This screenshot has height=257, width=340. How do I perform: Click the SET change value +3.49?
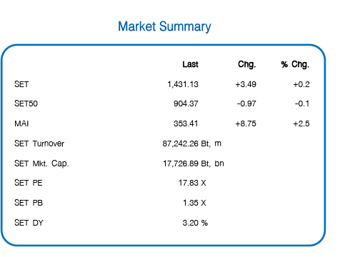[x=246, y=84]
